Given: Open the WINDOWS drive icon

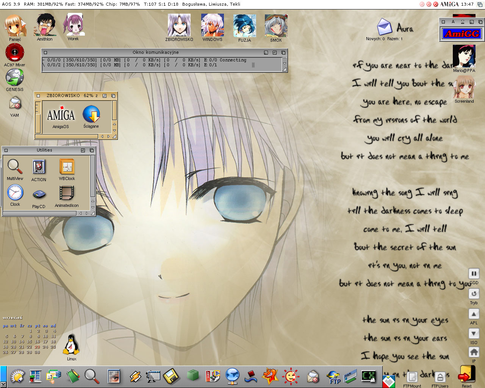Looking at the screenshot, I should tap(212, 25).
